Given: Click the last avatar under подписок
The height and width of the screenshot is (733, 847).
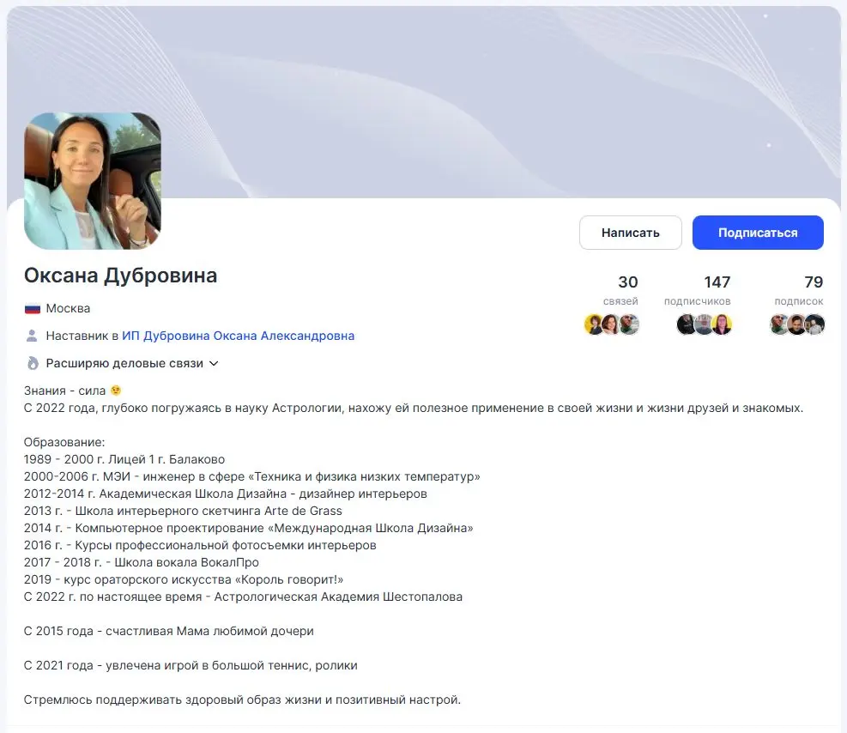Looking at the screenshot, I should click(x=814, y=324).
